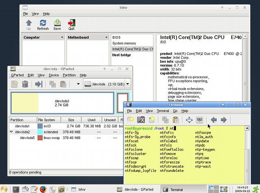Delete the selected partition in GParted

tap(25, 84)
